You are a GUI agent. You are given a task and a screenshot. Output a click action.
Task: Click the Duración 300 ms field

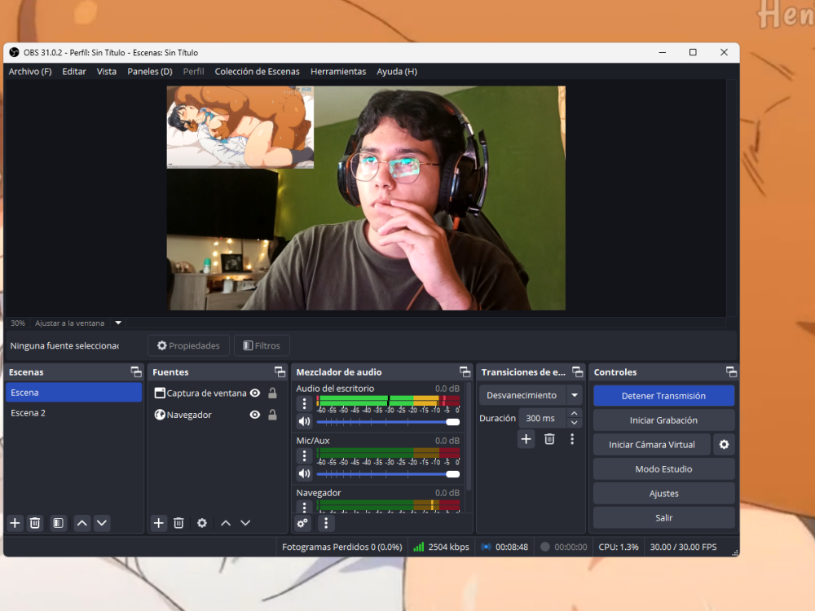tap(543, 418)
